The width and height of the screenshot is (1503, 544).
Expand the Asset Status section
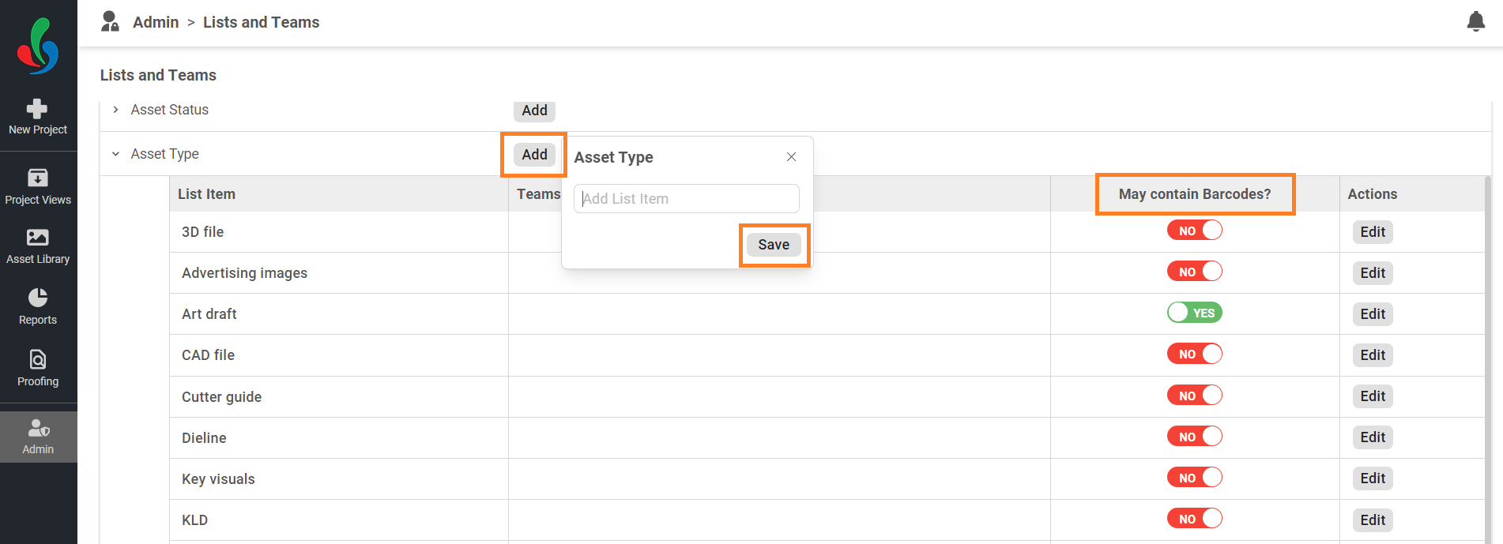click(115, 110)
